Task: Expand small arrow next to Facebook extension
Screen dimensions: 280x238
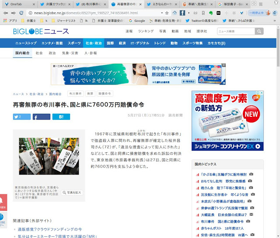Action: click(189, 13)
